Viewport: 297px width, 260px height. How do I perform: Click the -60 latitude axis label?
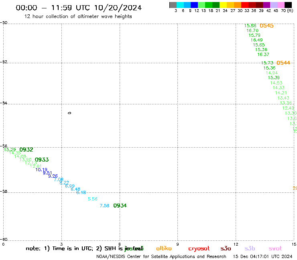coord(4,240)
